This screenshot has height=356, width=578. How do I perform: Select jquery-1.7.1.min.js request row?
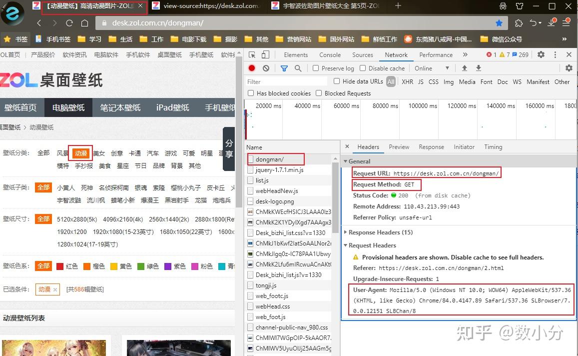(x=289, y=169)
